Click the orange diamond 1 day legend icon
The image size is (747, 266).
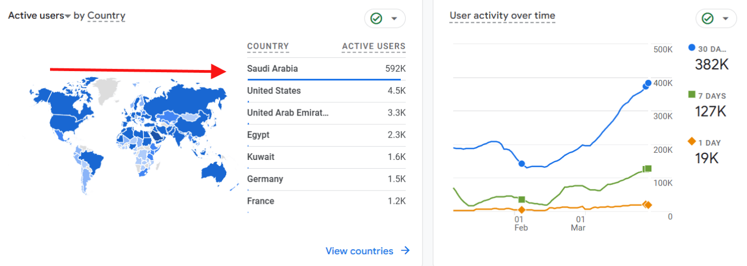691,141
